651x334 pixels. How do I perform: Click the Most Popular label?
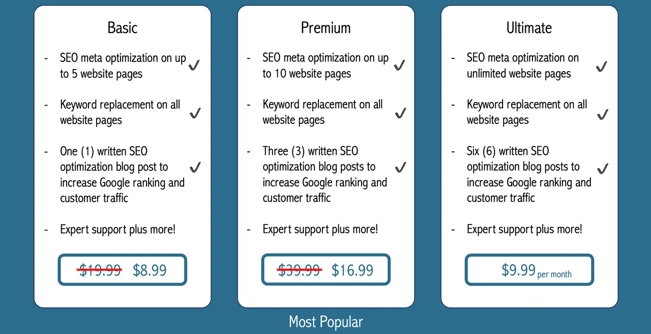point(326,322)
